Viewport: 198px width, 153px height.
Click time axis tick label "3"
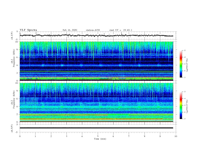(66, 136)
